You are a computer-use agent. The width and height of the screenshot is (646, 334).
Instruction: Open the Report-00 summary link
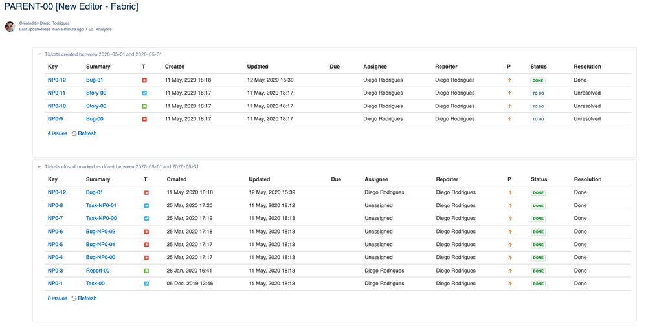pos(98,271)
